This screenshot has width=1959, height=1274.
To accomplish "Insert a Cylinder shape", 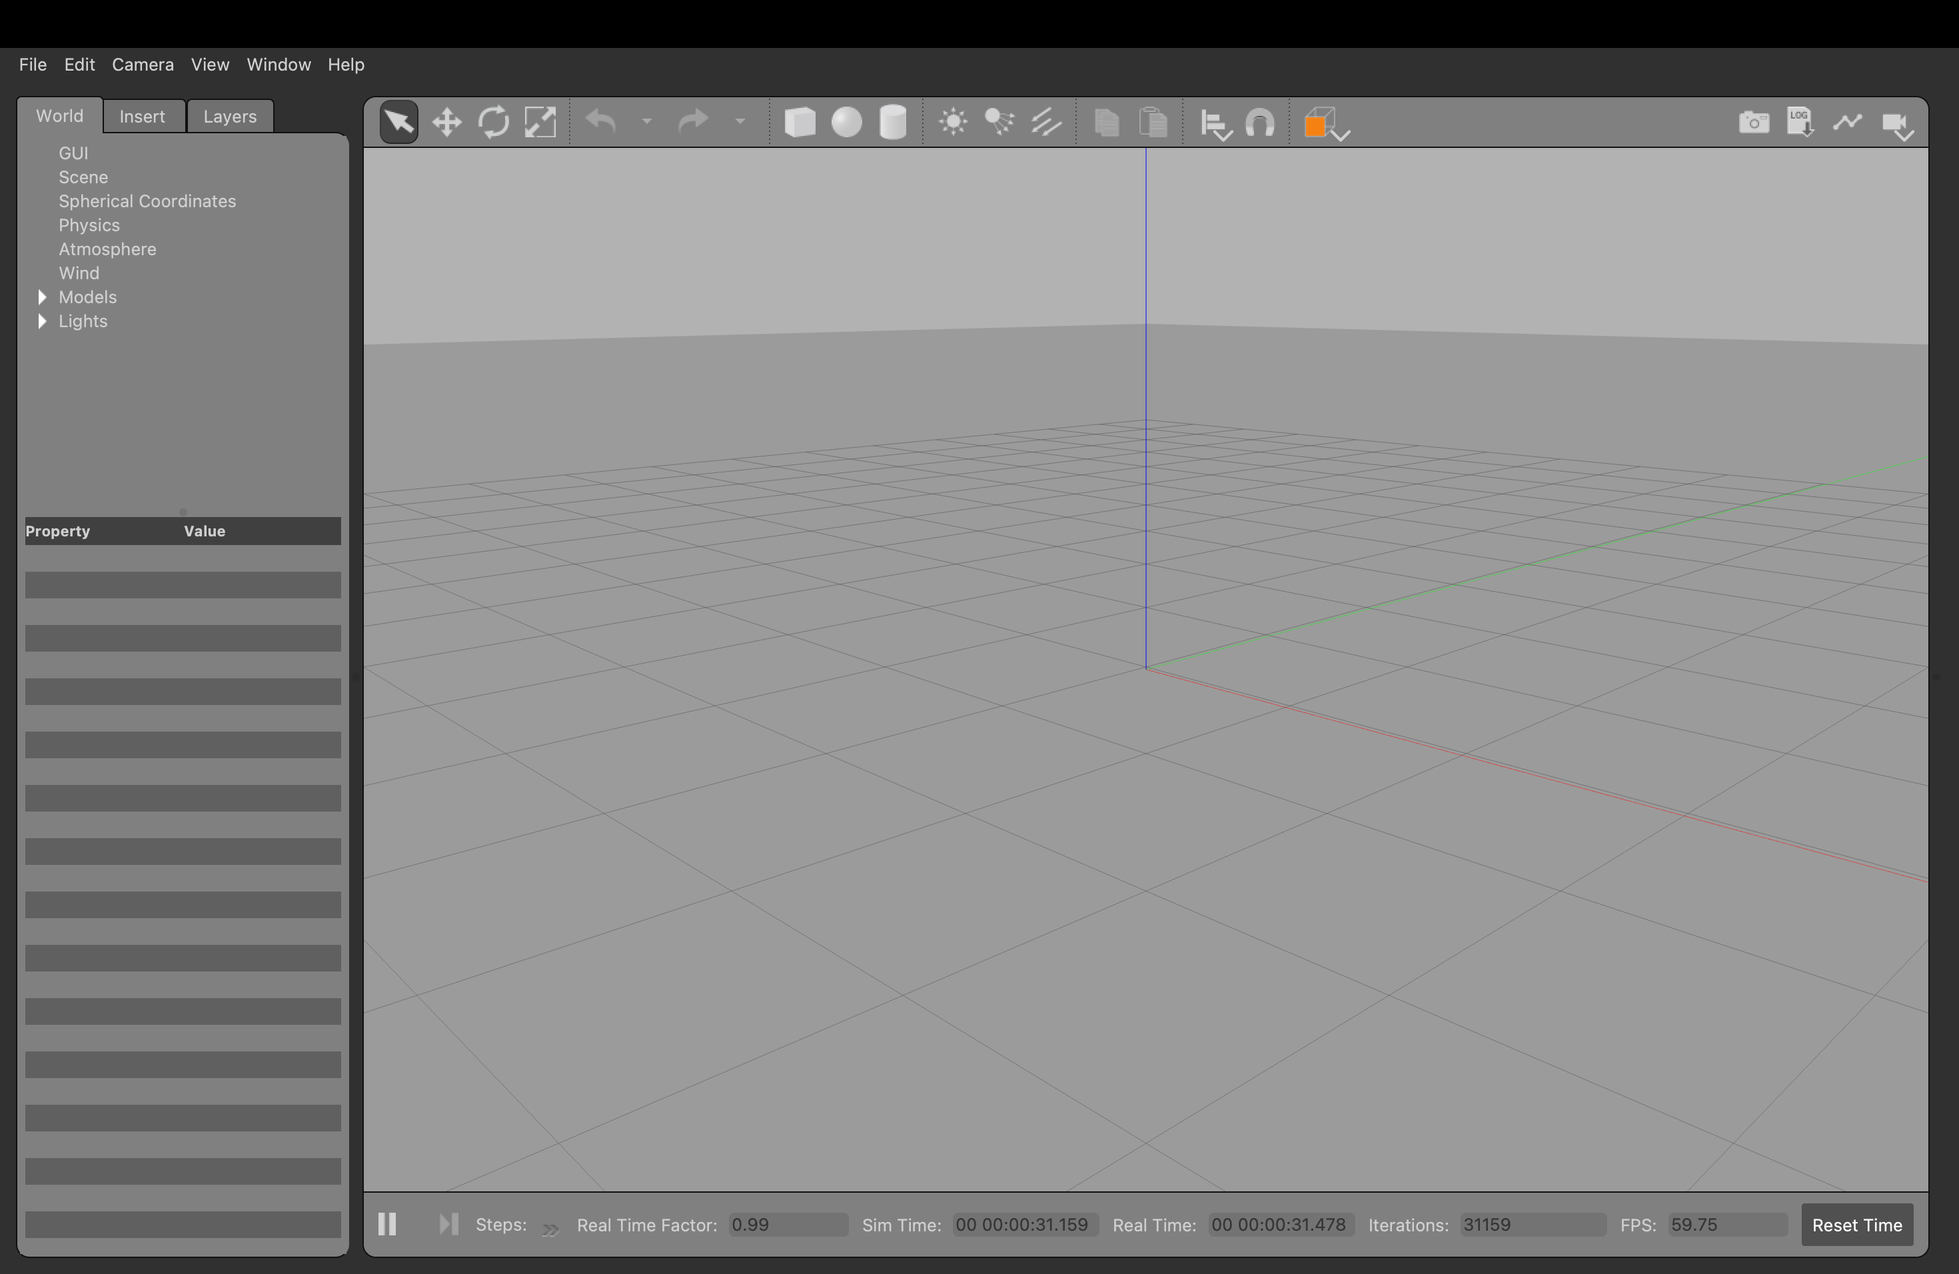I will click(x=893, y=123).
